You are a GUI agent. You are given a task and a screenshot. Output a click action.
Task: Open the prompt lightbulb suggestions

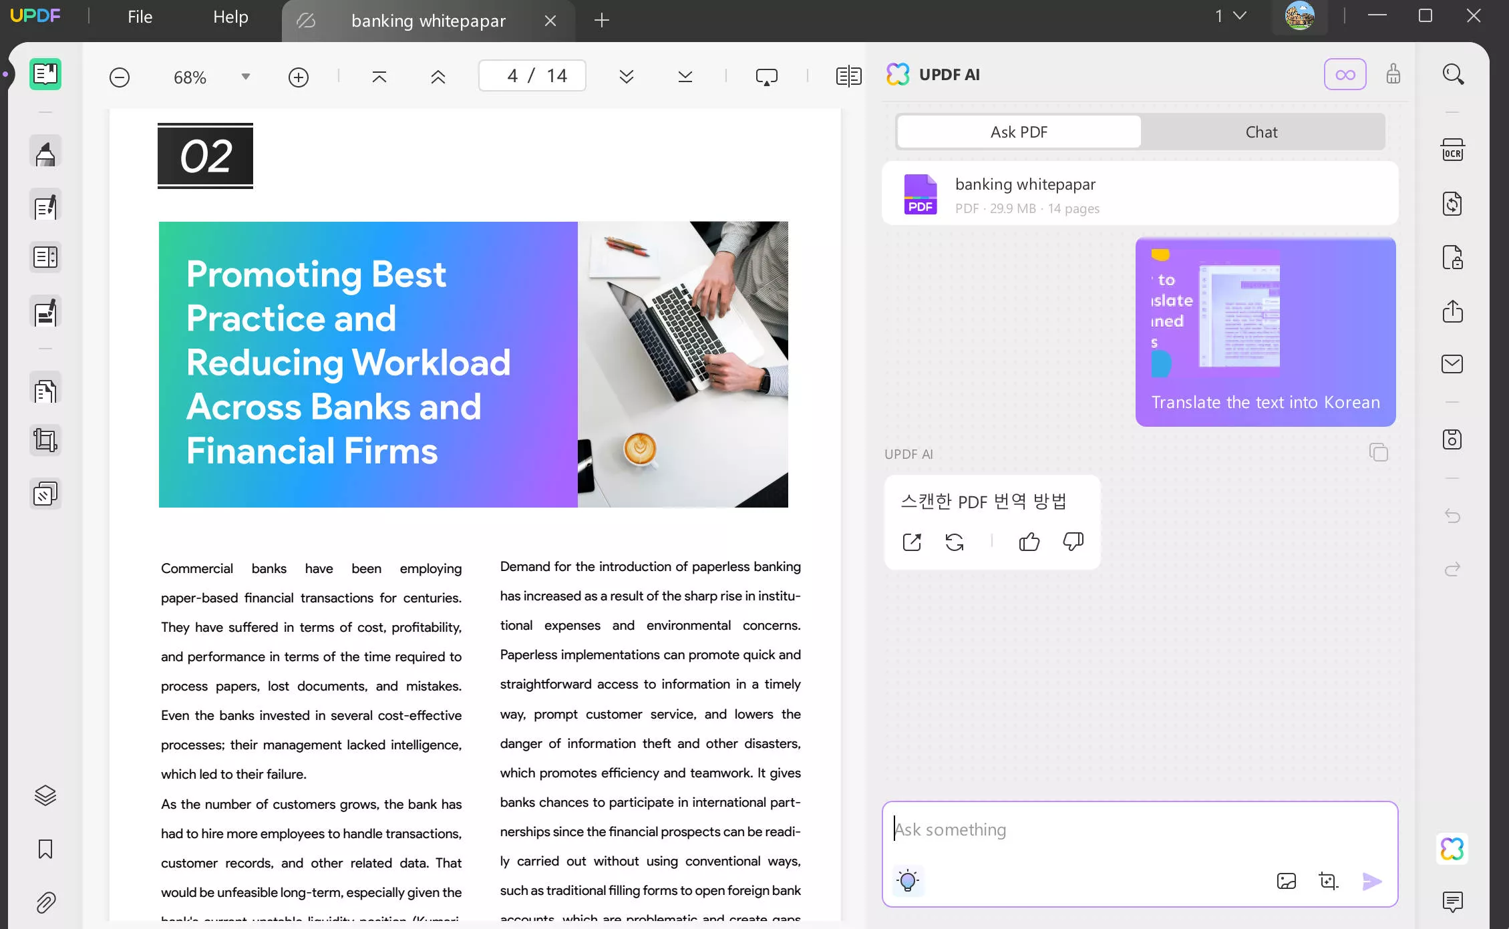tap(908, 881)
